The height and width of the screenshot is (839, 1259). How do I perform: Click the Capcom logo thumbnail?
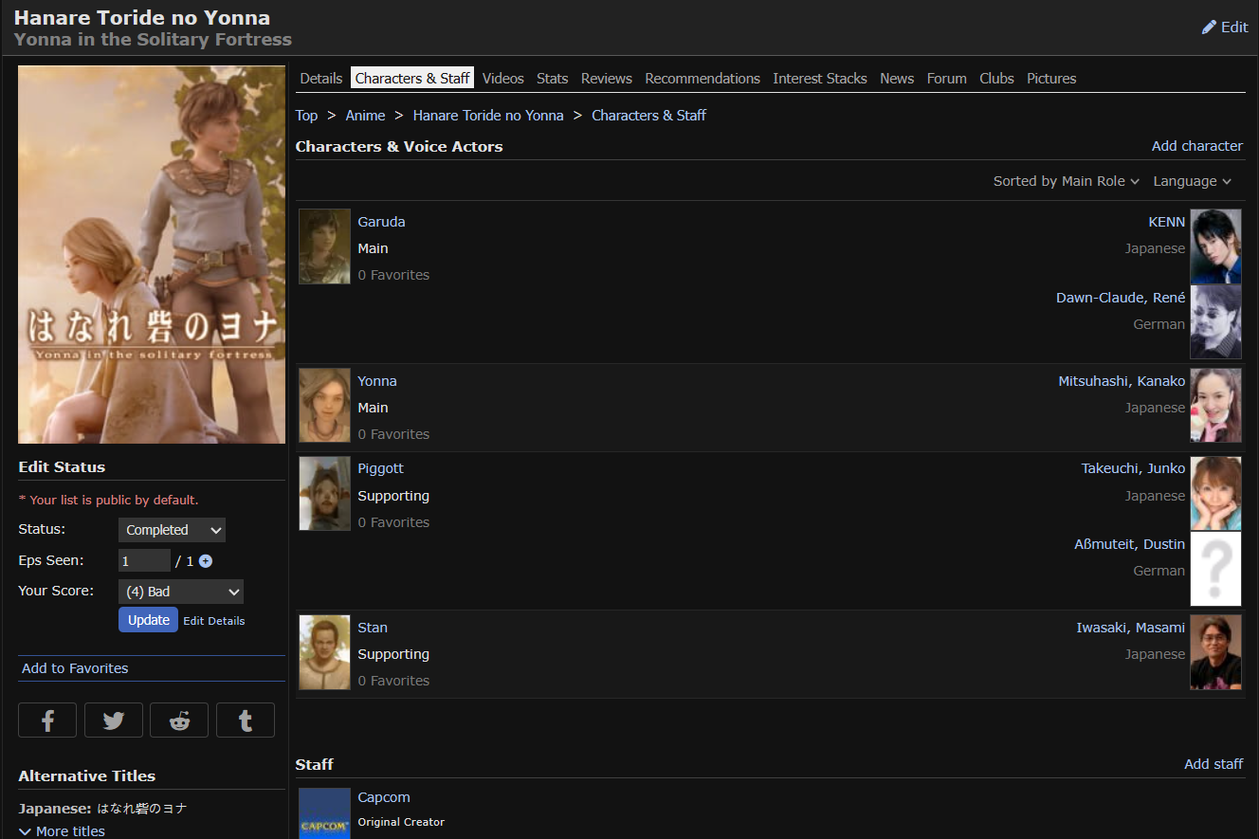point(324,813)
